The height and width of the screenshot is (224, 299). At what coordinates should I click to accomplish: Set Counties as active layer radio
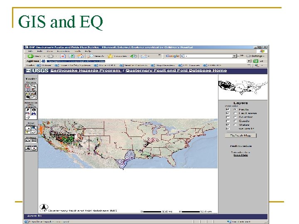(x=235, y=117)
